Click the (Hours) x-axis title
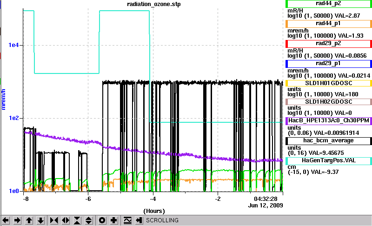The image size is (372, 226). 154,211
